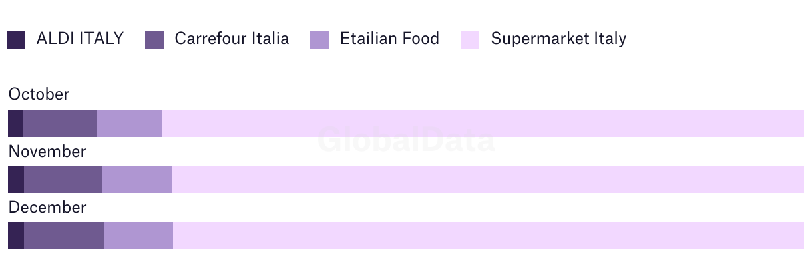Image resolution: width=812 pixels, height=278 pixels.
Task: Click the ALDI ITALY segment in November bar
Action: pyautogui.click(x=16, y=180)
